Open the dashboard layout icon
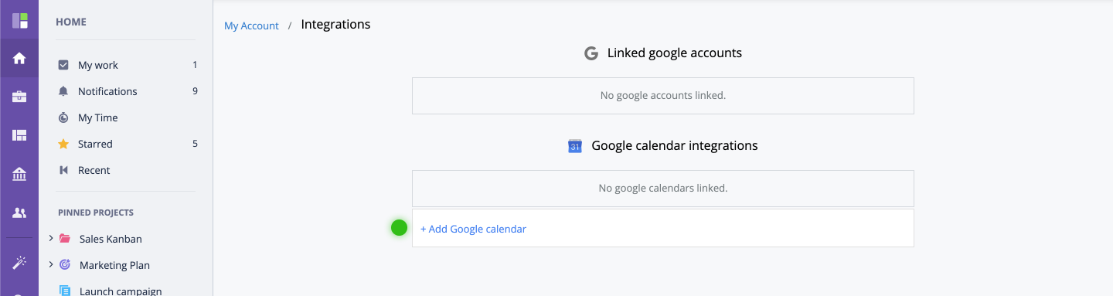This screenshot has width=1113, height=296. [19, 135]
